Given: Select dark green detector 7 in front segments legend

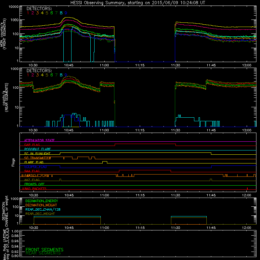Looking at the screenshot, I should click(56, 13).
